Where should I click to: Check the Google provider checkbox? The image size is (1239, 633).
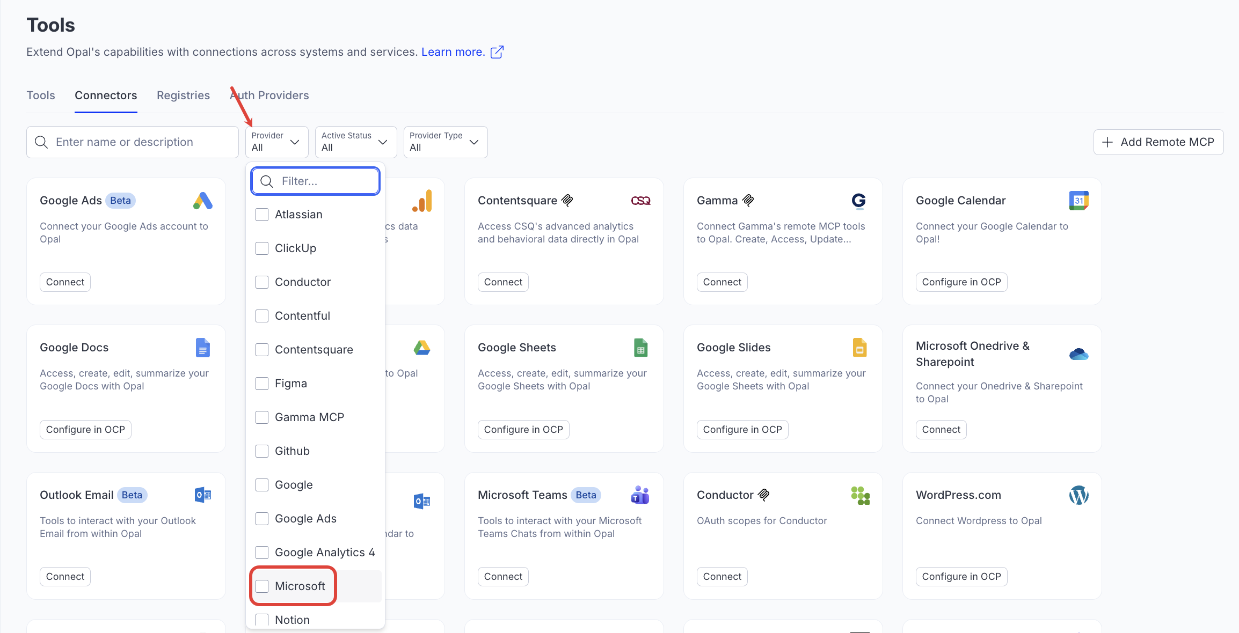click(x=262, y=485)
